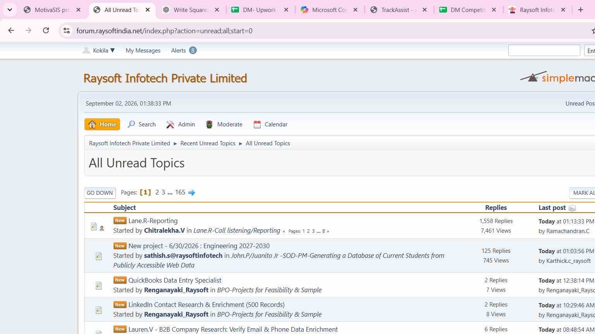The width and height of the screenshot is (595, 334).
Task: Close the Write Square browser tab
Action: pos(217,10)
